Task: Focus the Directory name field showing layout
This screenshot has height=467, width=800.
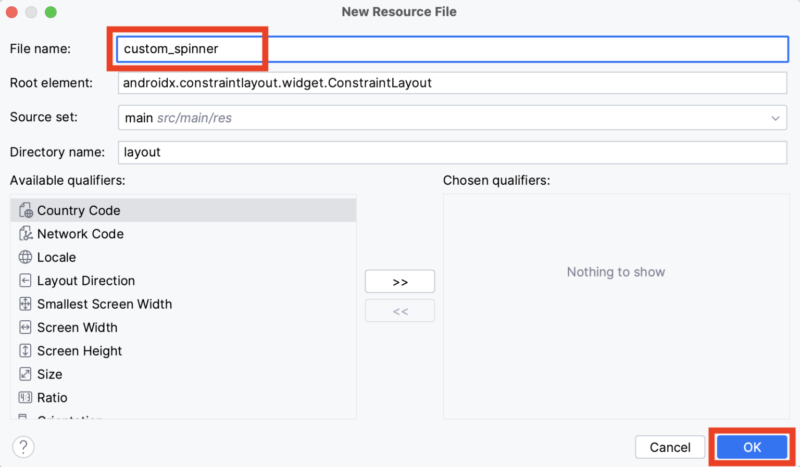Action: coord(452,153)
